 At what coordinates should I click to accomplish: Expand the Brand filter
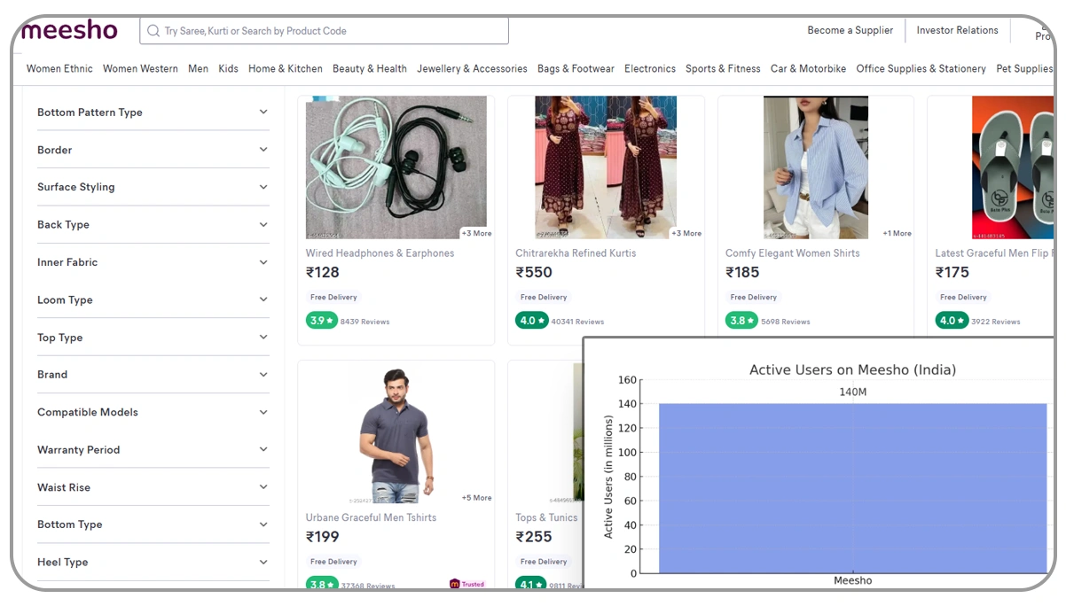pos(151,375)
